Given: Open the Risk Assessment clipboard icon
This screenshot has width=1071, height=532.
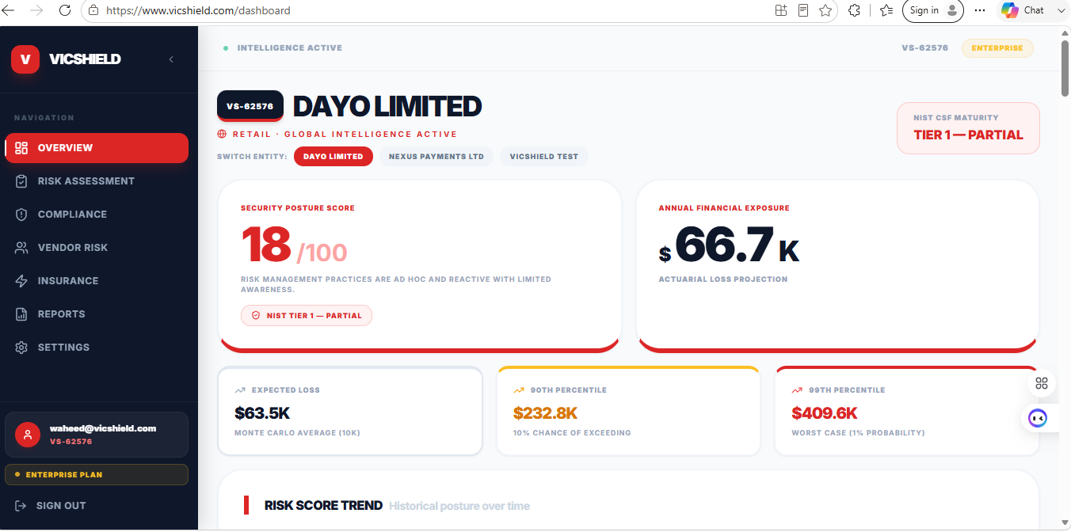Looking at the screenshot, I should point(21,181).
